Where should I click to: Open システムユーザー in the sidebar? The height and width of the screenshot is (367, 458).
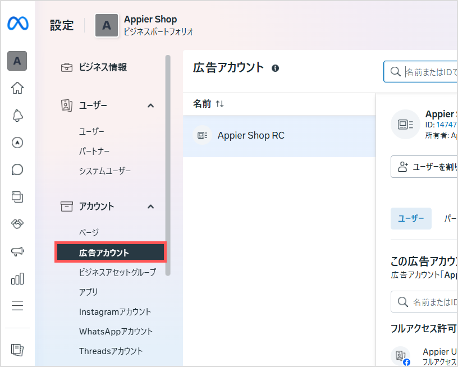105,171
